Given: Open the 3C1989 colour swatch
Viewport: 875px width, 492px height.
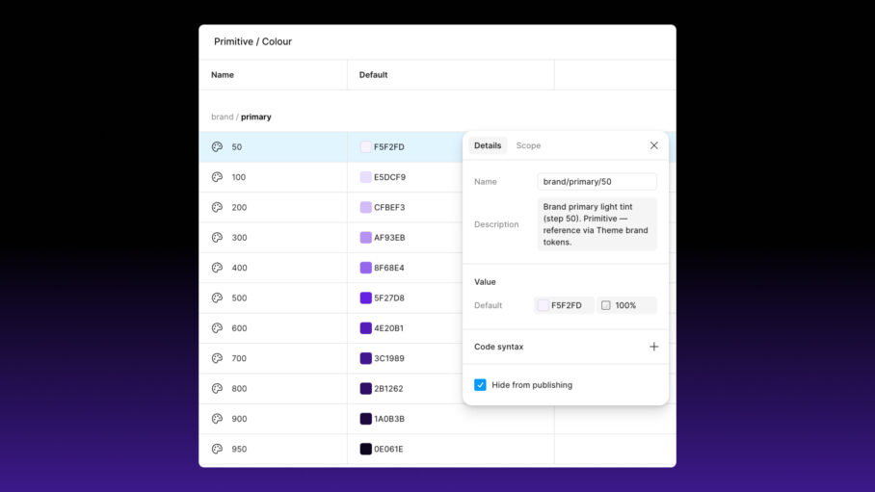Looking at the screenshot, I should click(365, 358).
